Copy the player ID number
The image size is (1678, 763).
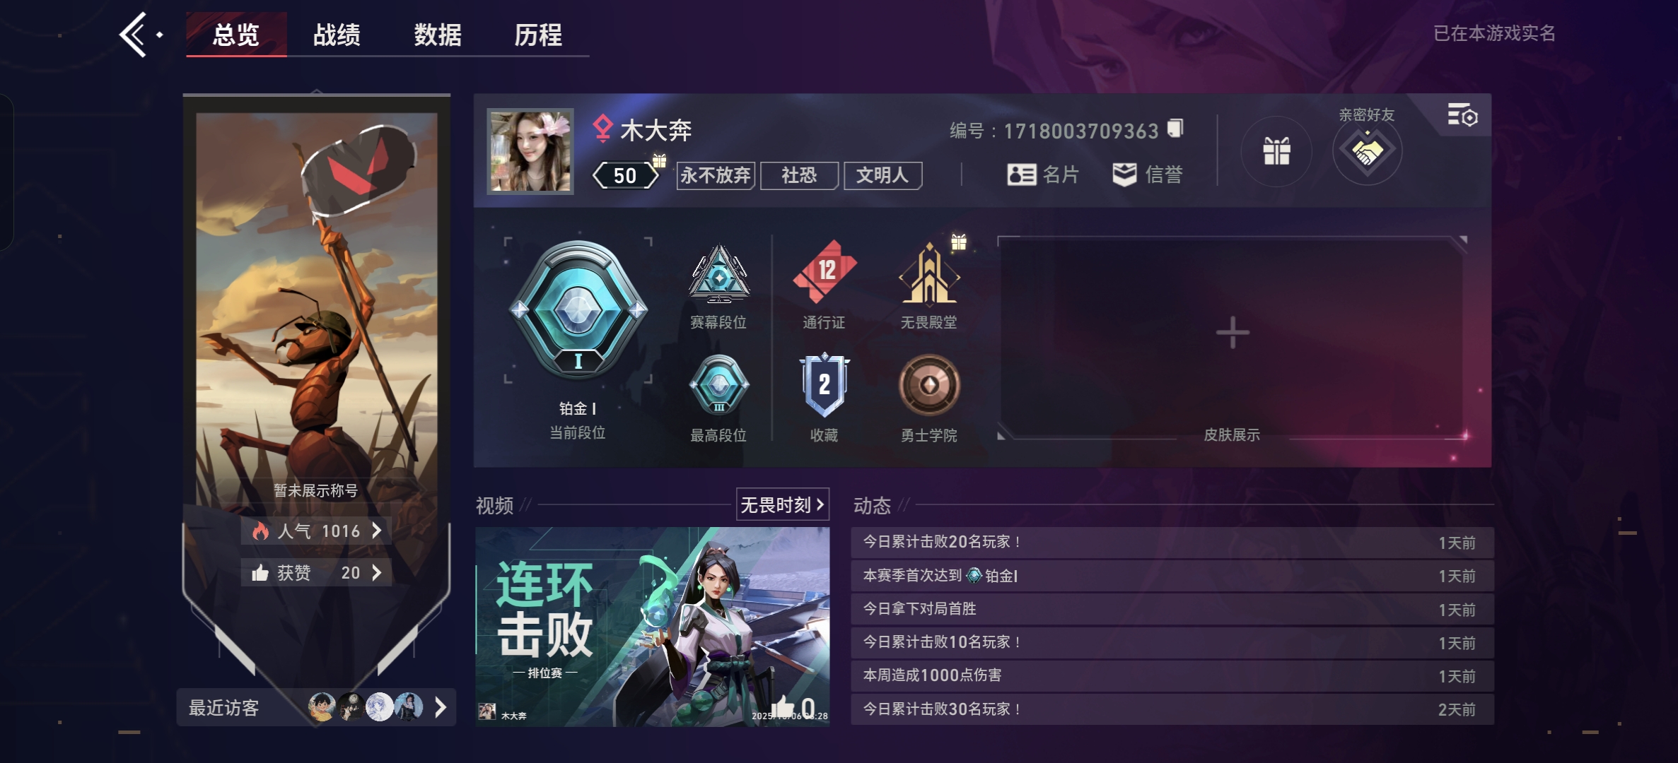(1175, 129)
